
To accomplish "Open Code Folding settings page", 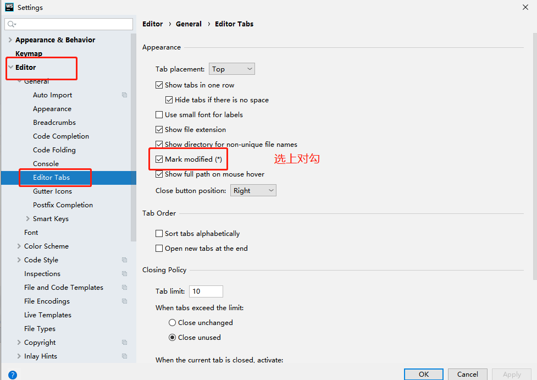I will [54, 150].
